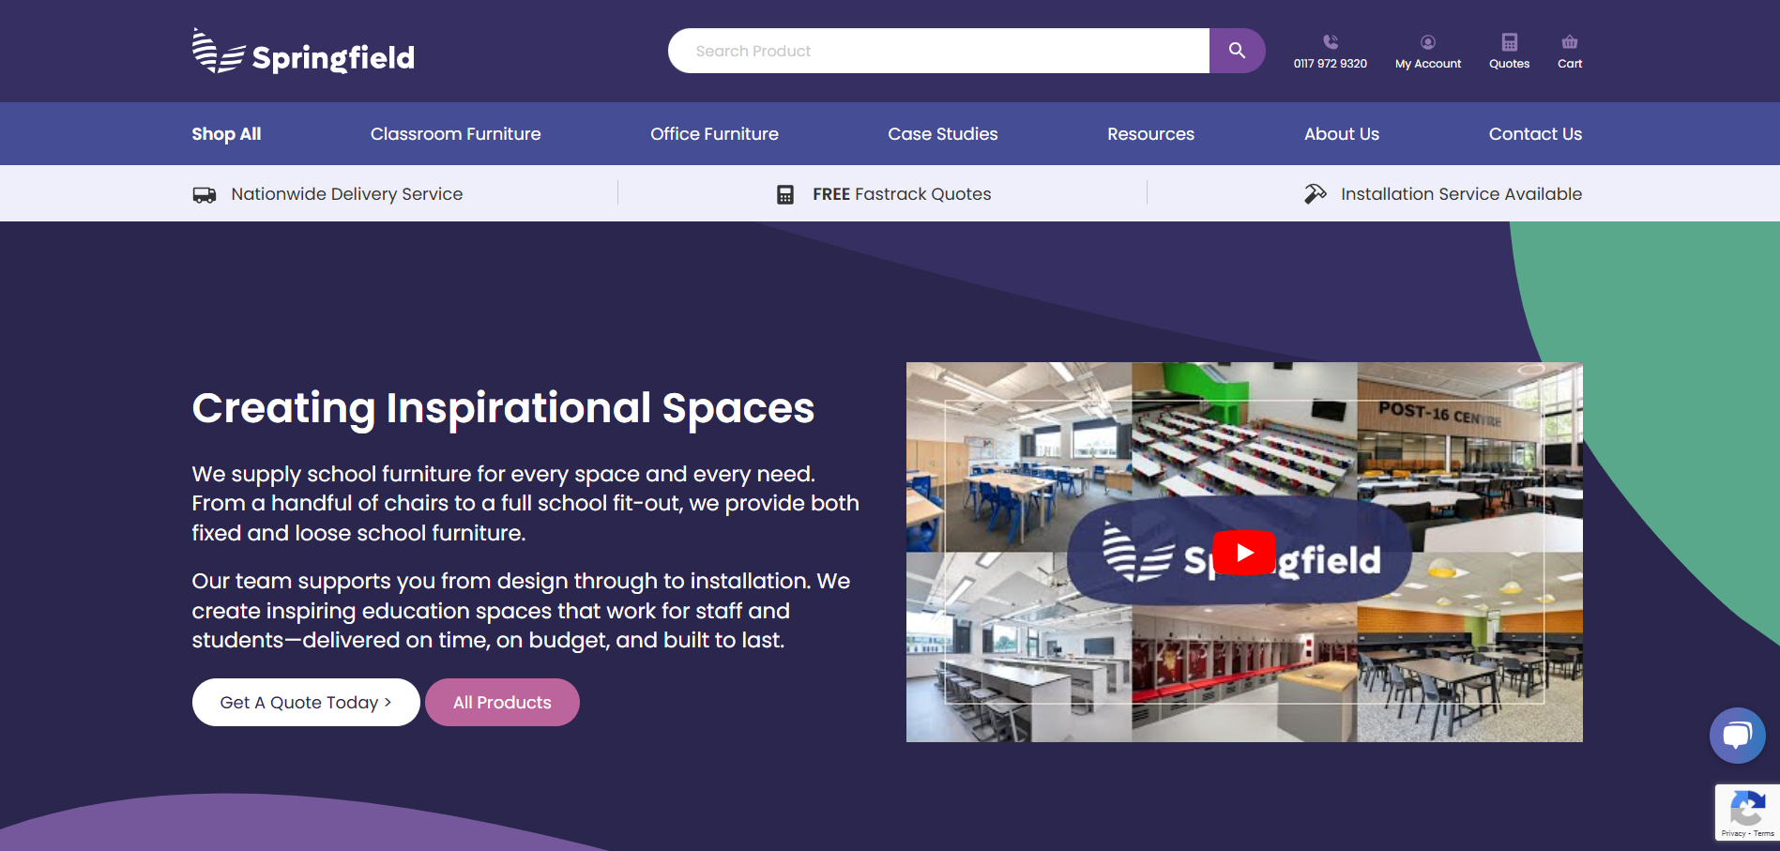Click the magnifying glass search button
This screenshot has width=1780, height=851.
[1237, 51]
